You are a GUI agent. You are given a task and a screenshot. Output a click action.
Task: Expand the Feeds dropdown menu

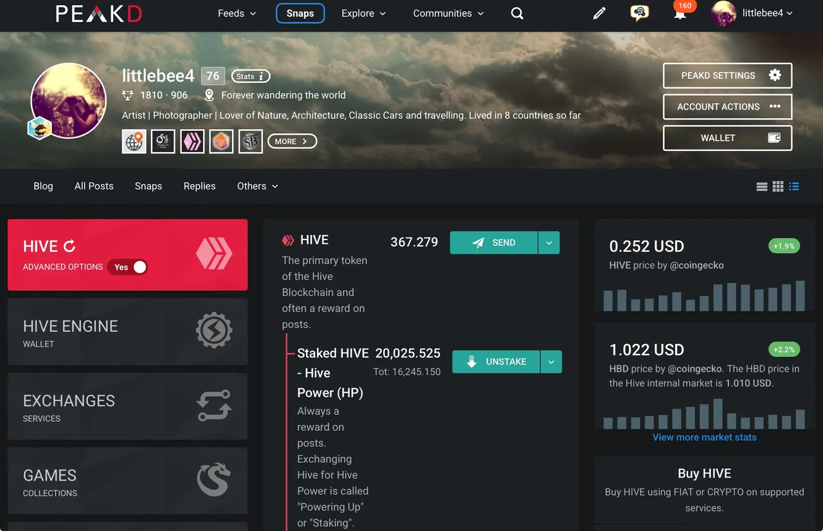pos(237,13)
